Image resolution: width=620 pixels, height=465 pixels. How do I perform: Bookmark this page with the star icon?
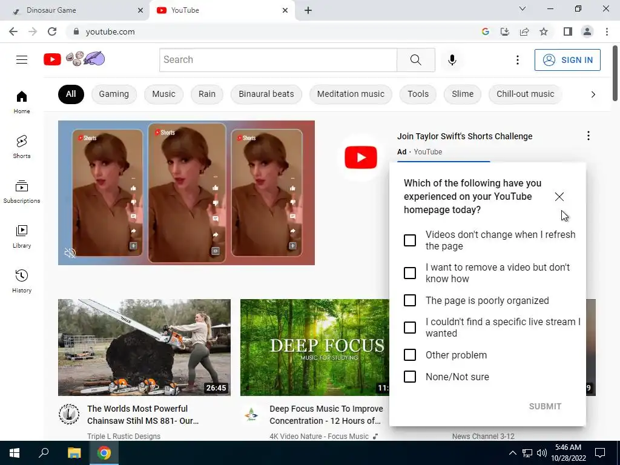(544, 31)
